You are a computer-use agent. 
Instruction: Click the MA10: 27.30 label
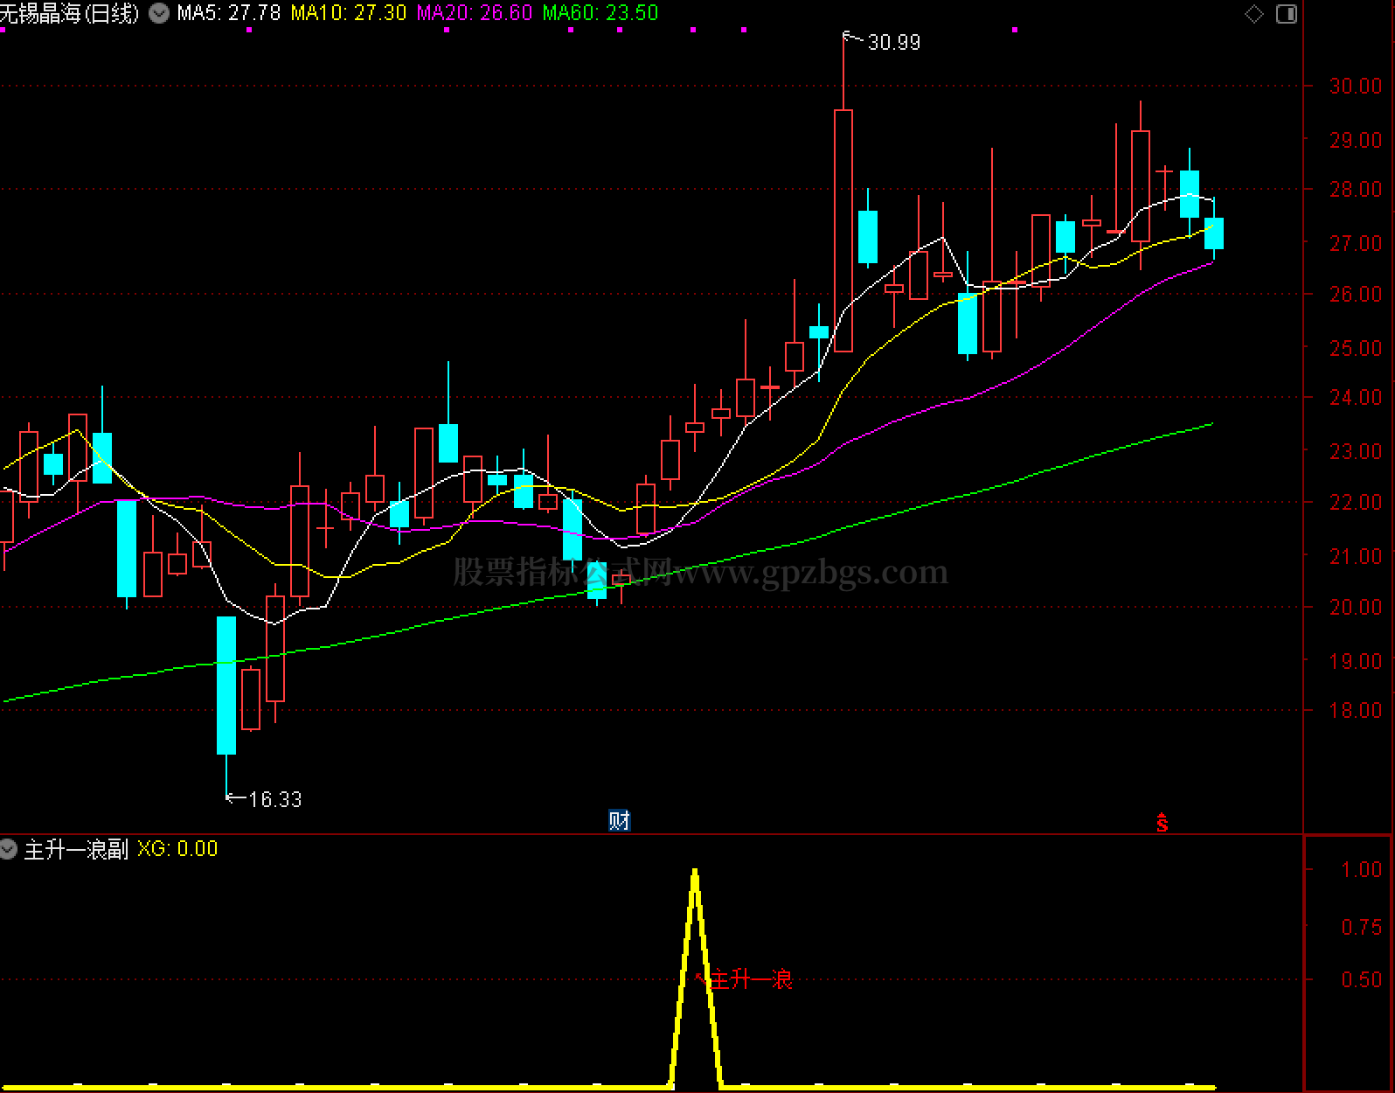coord(349,13)
